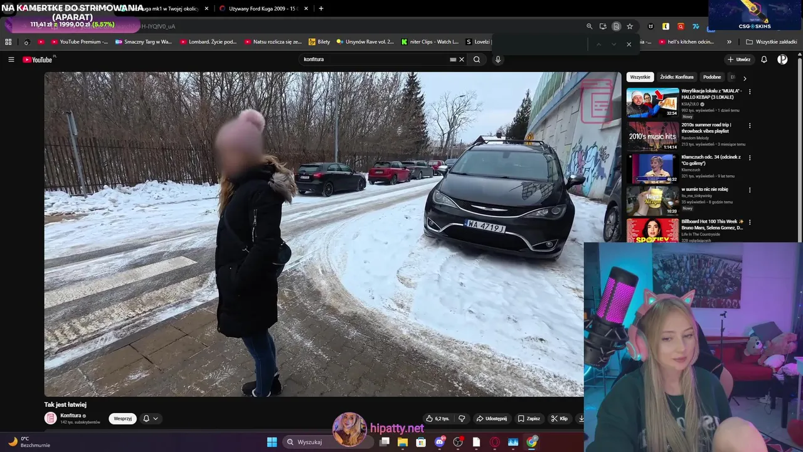Open the YouTube account avatar menu
Image resolution: width=803 pixels, height=452 pixels.
pos(782,60)
